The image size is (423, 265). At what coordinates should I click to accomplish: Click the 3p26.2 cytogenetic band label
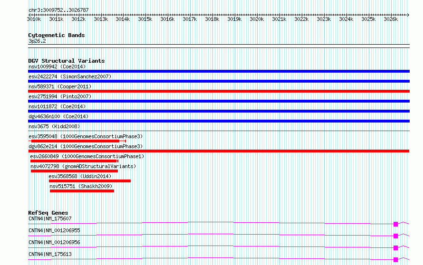pos(37,41)
